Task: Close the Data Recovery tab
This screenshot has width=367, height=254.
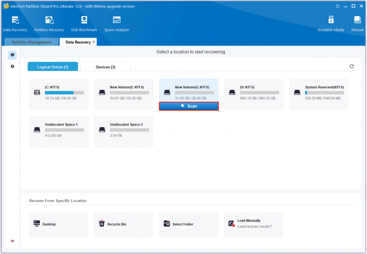Action: coord(94,42)
